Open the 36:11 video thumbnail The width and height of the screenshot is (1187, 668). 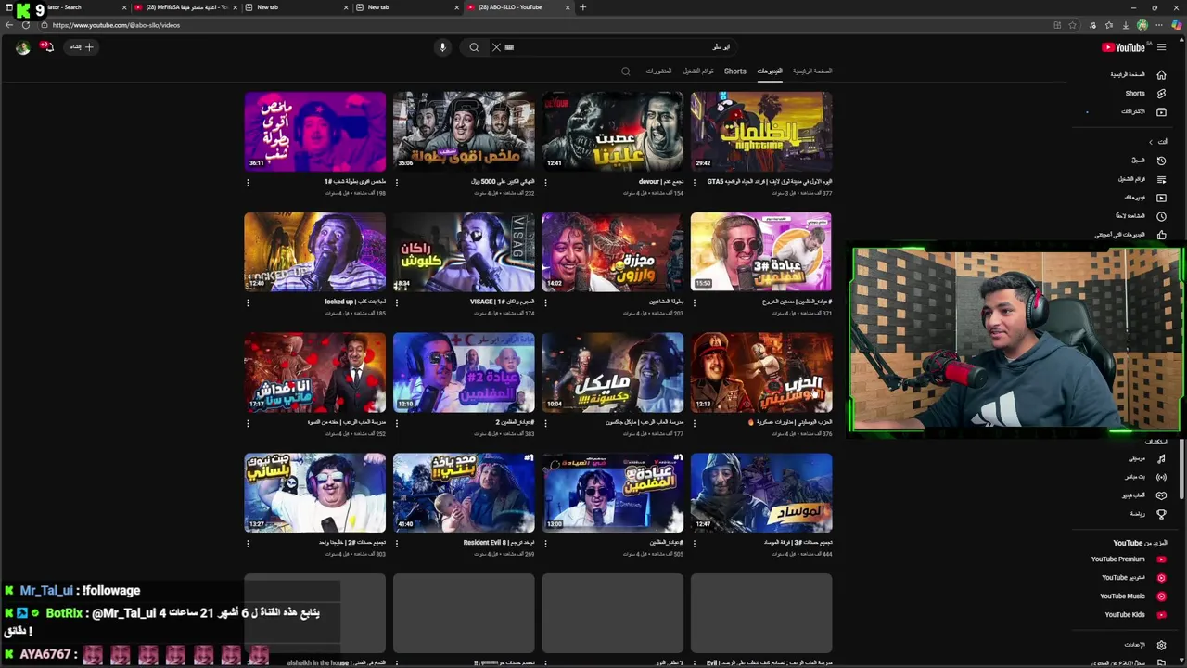coord(315,132)
